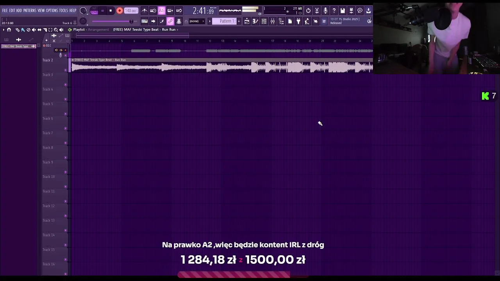Open the Plugin picker plug icon
Screen dimensions: 500x281
(x=298, y=21)
